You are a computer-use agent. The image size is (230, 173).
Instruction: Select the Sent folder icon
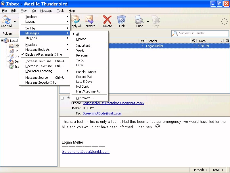point(11,61)
